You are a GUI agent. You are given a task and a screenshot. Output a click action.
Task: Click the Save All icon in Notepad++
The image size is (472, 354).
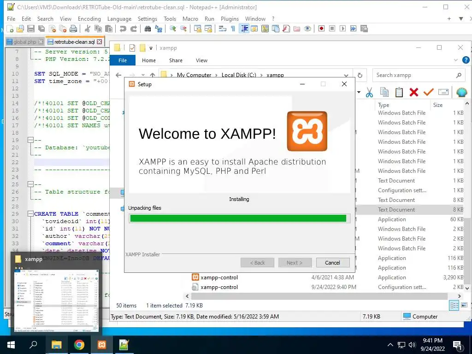(x=41, y=29)
